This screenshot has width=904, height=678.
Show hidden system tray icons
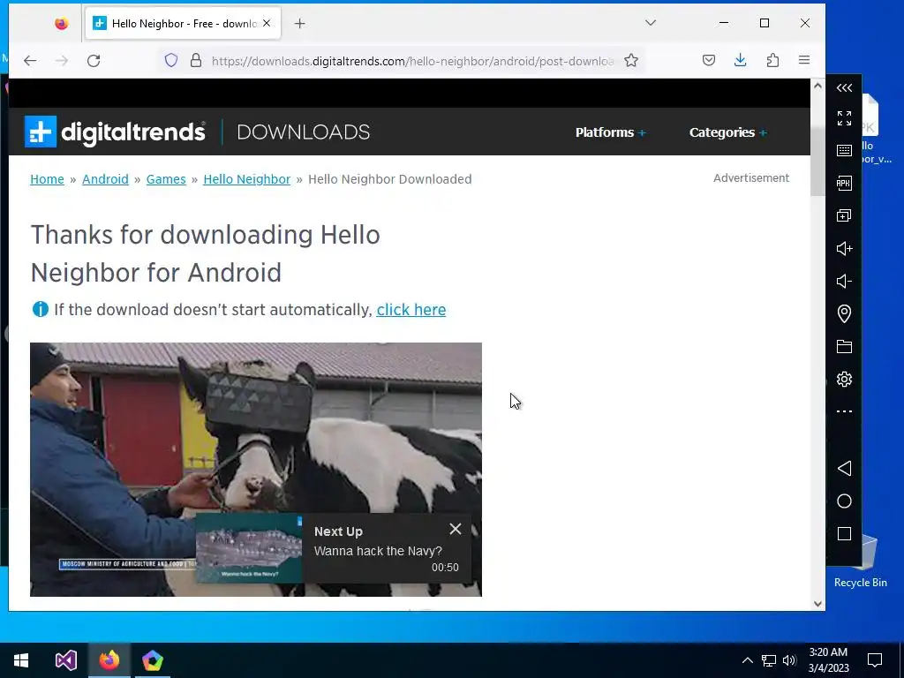point(747,660)
